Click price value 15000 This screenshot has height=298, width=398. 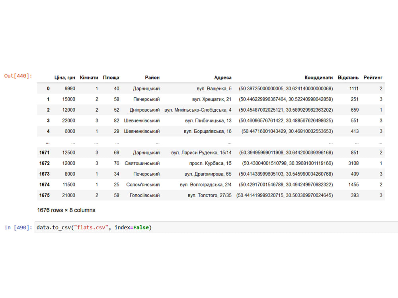tap(69, 99)
